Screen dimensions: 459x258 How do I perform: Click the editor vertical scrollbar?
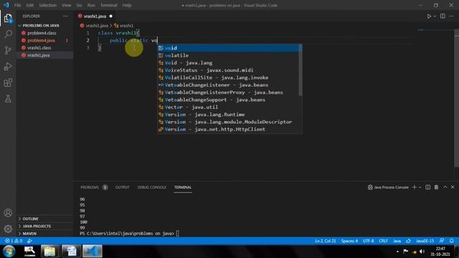pos(457,98)
